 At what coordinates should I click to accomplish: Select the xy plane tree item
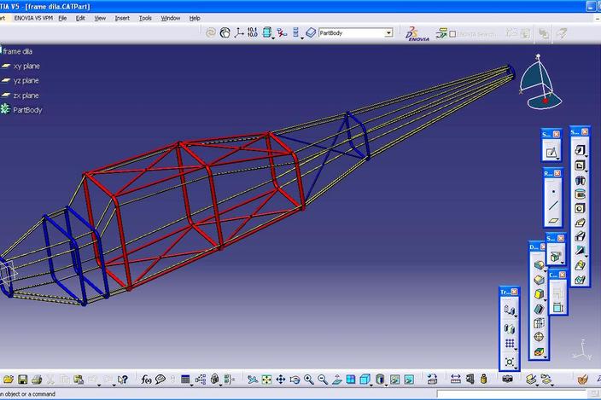(26, 66)
